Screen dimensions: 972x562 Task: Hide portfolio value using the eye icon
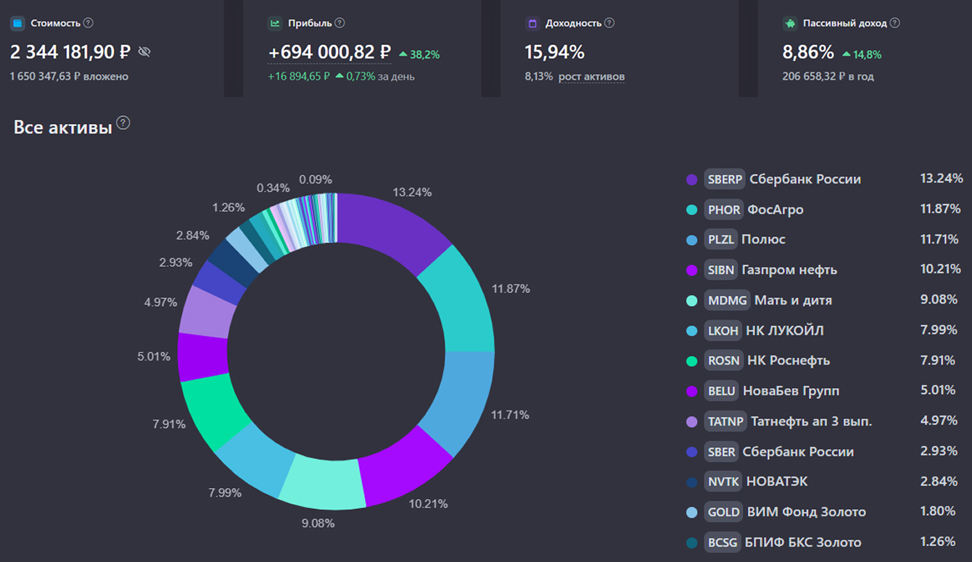click(145, 52)
